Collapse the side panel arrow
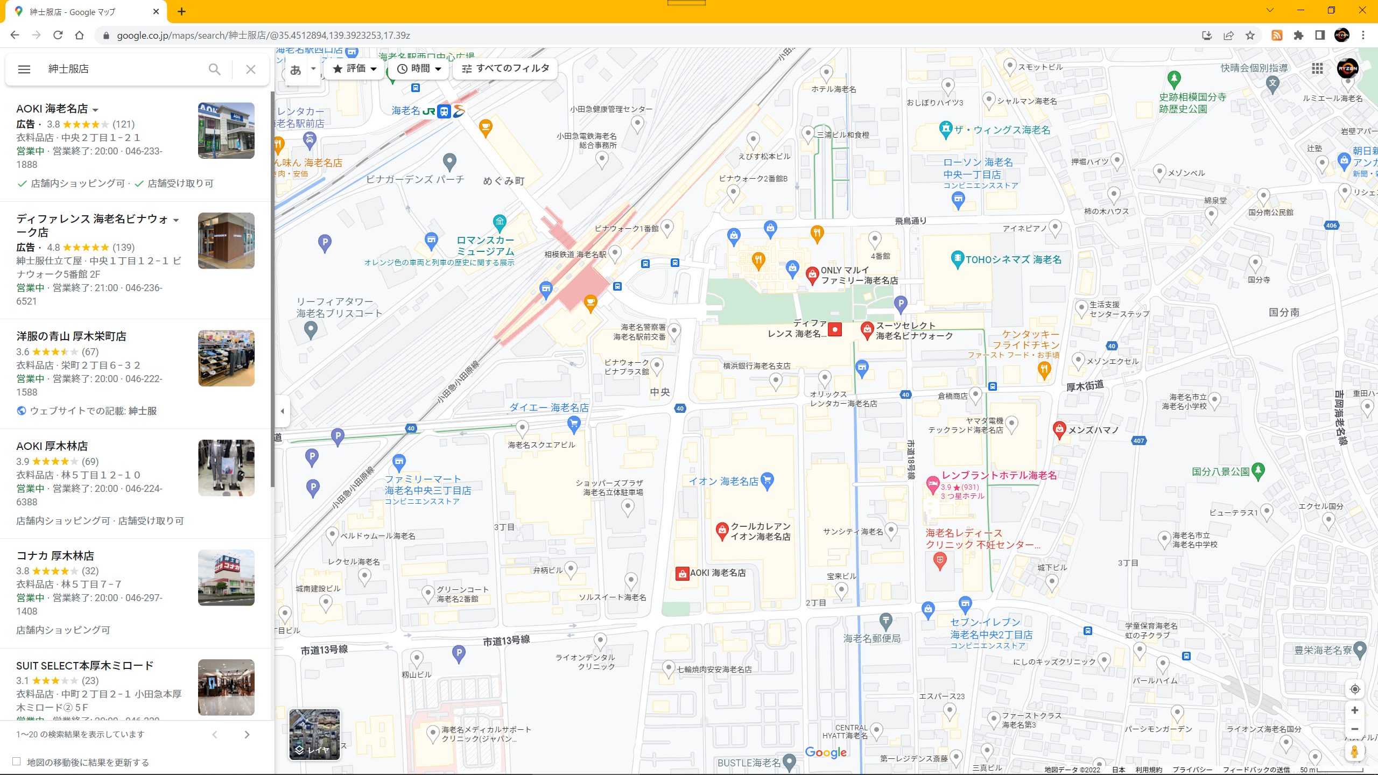Image resolution: width=1378 pixels, height=775 pixels. (x=282, y=411)
